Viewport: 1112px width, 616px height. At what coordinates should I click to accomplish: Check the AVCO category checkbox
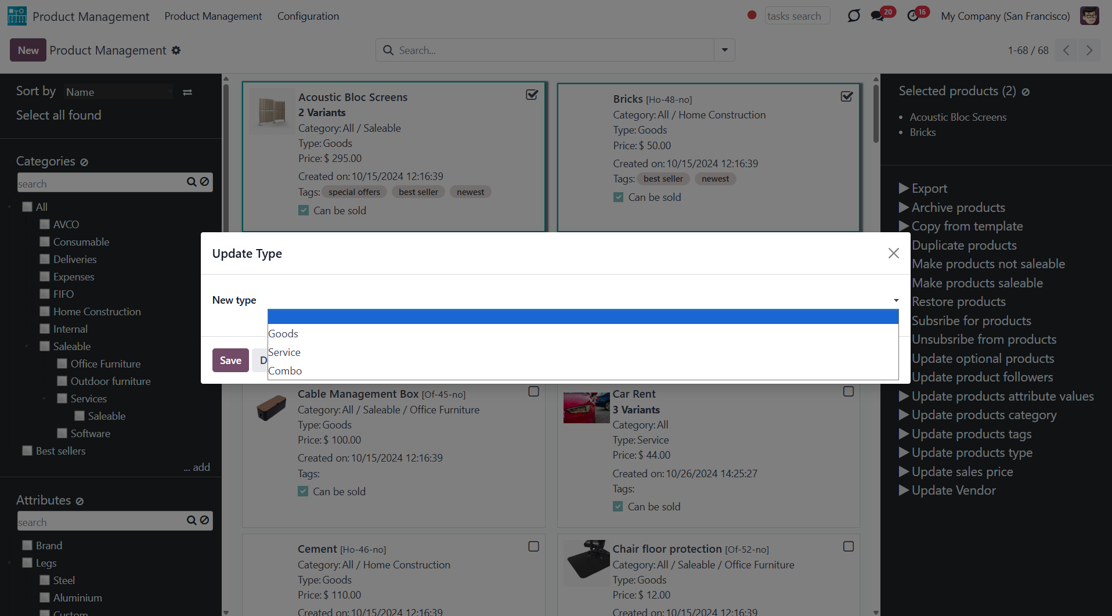[45, 224]
